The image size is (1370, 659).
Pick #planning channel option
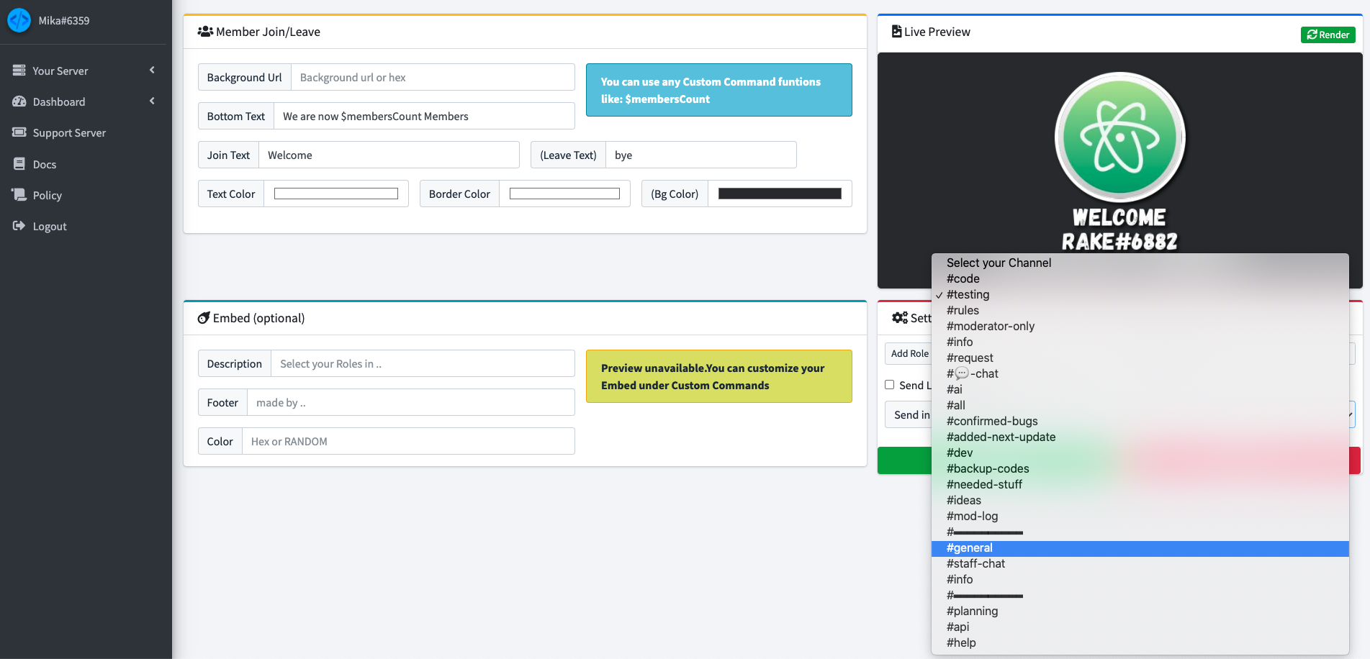(1140, 611)
